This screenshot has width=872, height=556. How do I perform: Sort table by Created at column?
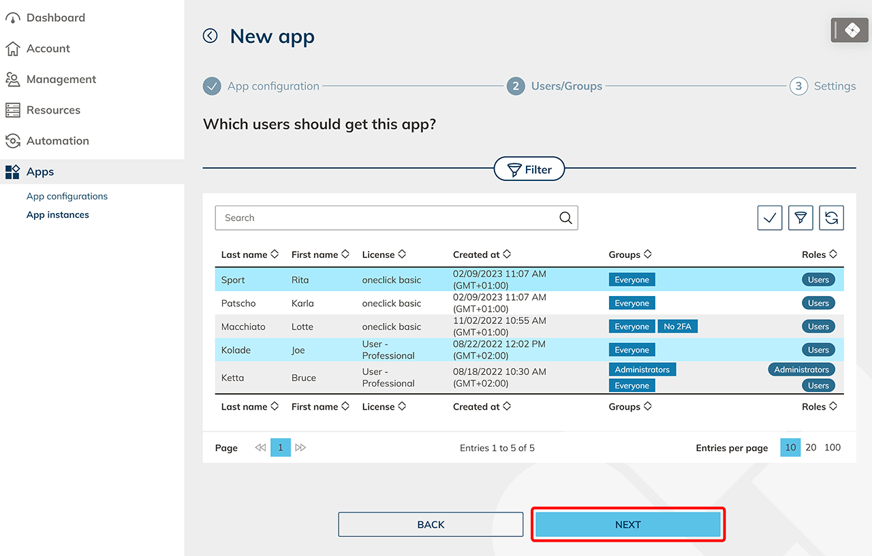click(x=482, y=255)
